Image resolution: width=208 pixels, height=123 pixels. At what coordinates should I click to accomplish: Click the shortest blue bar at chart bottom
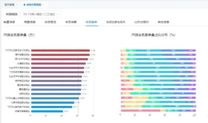(47, 111)
